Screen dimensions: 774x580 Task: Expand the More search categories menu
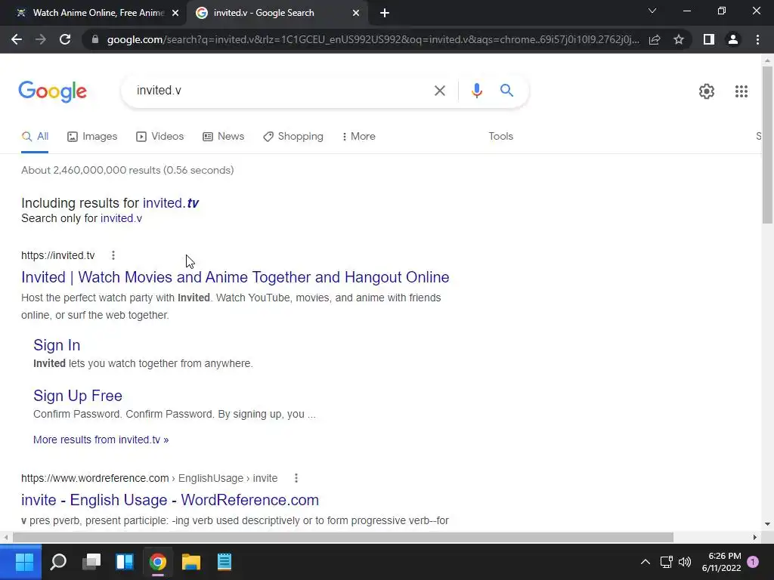point(358,137)
